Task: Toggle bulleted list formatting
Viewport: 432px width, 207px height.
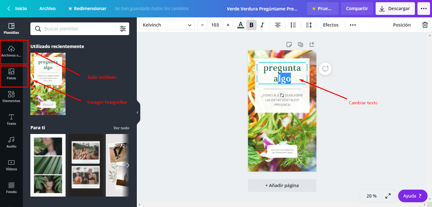Action: tap(293, 25)
